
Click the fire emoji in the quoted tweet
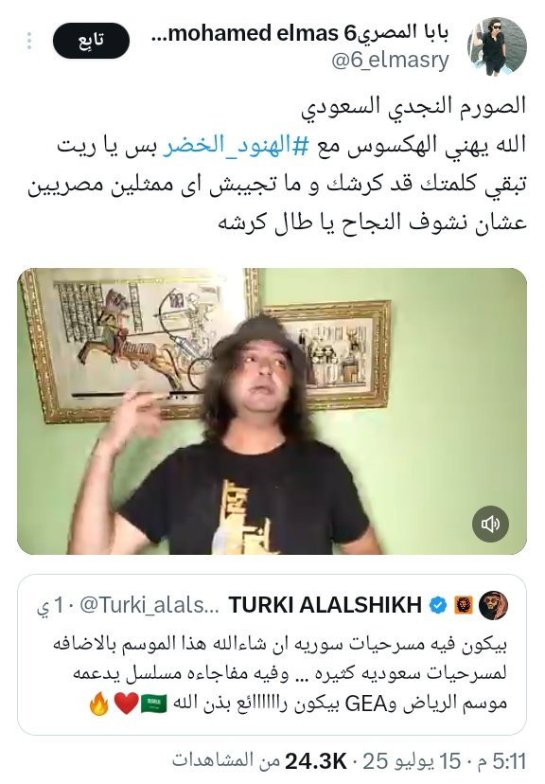pos(99,703)
